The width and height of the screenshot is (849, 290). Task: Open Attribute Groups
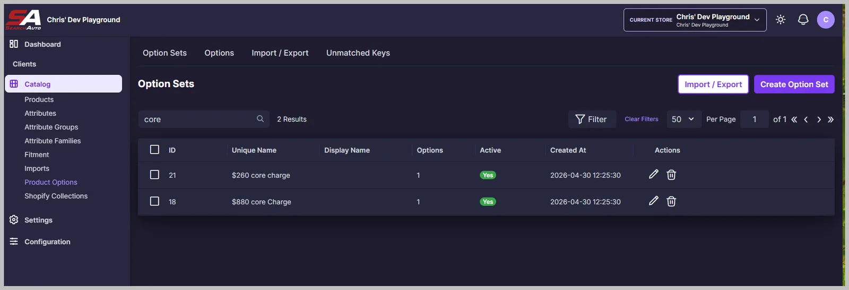pyautogui.click(x=51, y=127)
